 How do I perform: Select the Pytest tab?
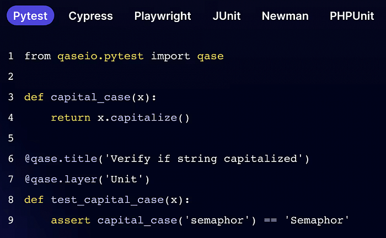click(x=30, y=16)
